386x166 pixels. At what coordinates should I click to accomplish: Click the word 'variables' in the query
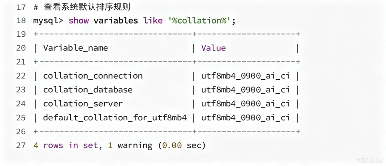point(115,21)
